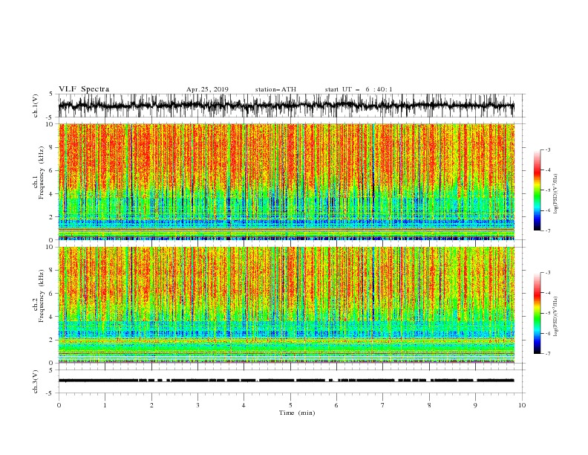Click the "Time (min)" x-axis label
588x455 pixels.
point(297,413)
